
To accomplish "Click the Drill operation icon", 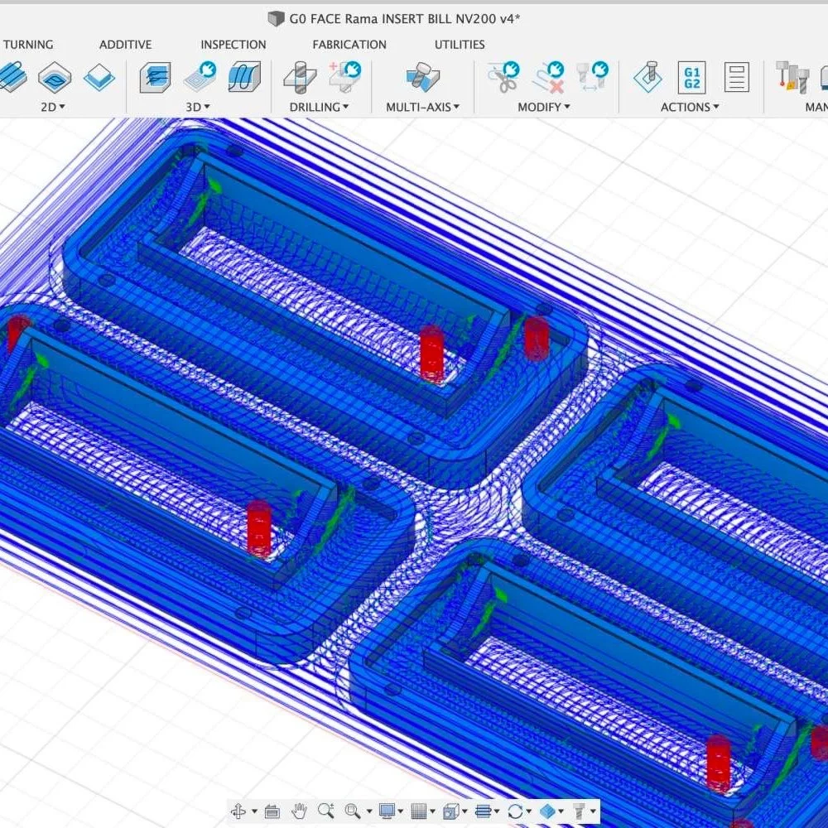I will (300, 77).
